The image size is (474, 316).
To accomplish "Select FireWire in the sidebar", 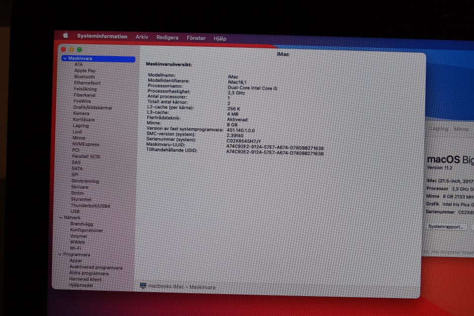I will 82,101.
